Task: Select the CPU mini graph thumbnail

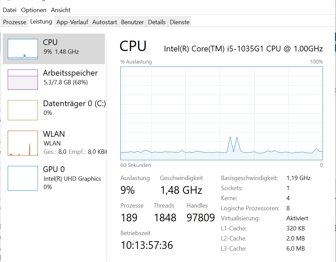Action: coord(23,49)
